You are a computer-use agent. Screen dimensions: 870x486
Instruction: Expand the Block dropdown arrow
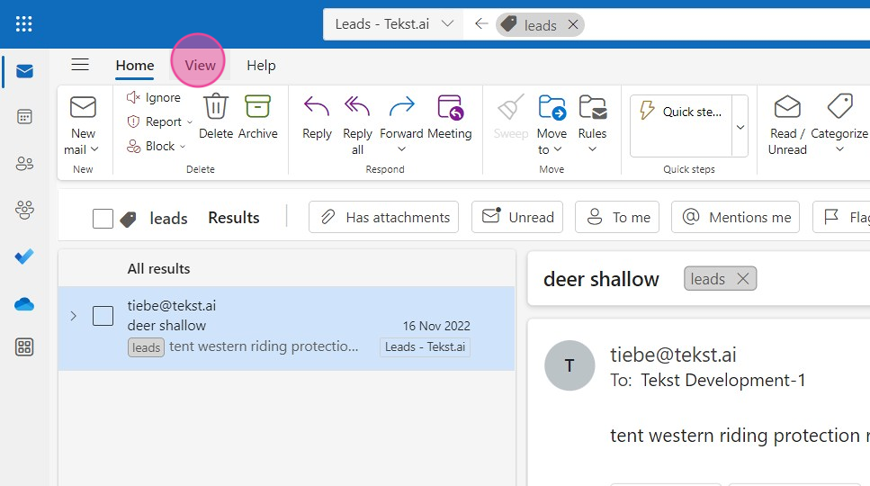coord(183,147)
